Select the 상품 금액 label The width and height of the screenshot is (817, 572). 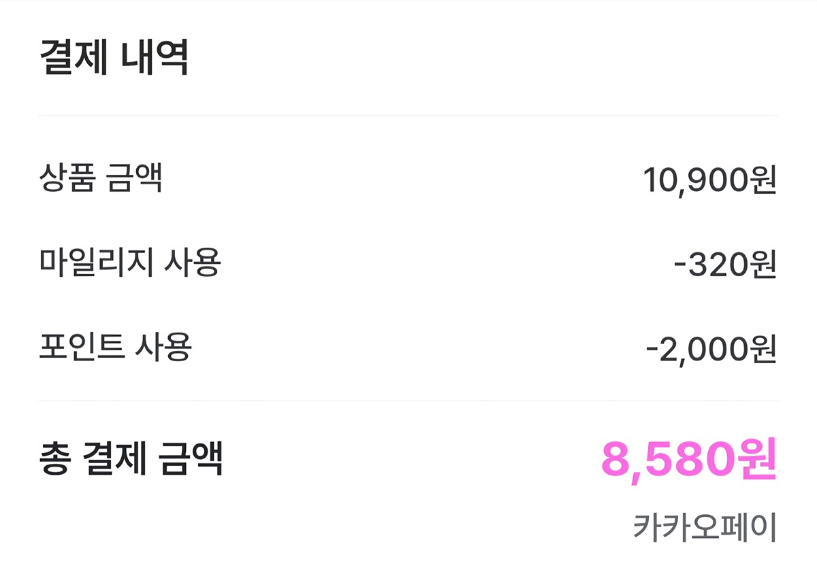(x=100, y=180)
